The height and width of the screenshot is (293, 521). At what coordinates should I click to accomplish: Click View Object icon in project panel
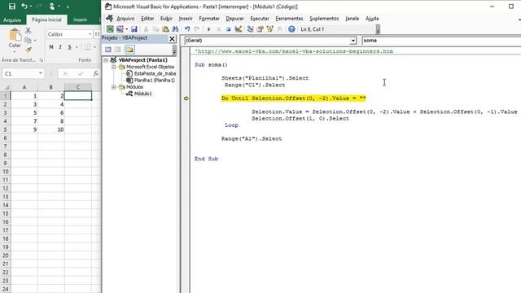[x=117, y=50]
